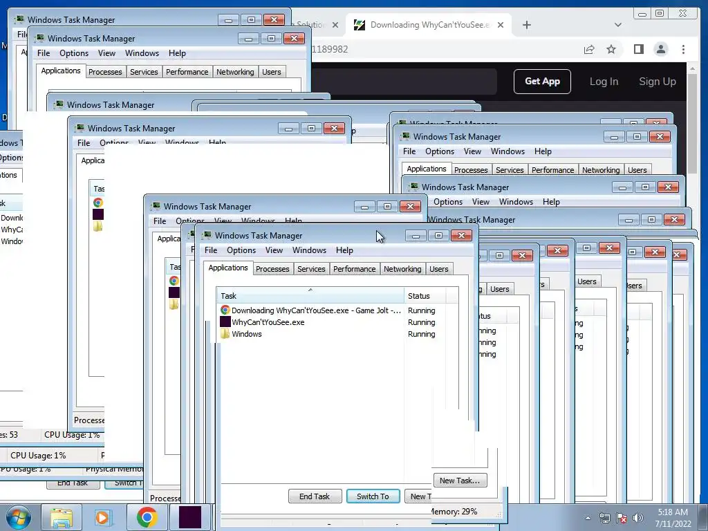This screenshot has width=708, height=531.
Task: Open Windows menu in front Task Manager
Action: click(309, 250)
